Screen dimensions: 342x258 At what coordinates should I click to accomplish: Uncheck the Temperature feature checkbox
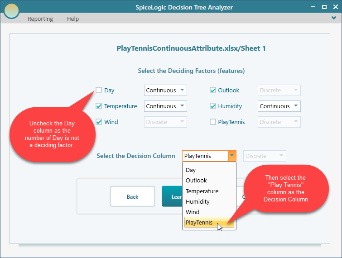(99, 106)
